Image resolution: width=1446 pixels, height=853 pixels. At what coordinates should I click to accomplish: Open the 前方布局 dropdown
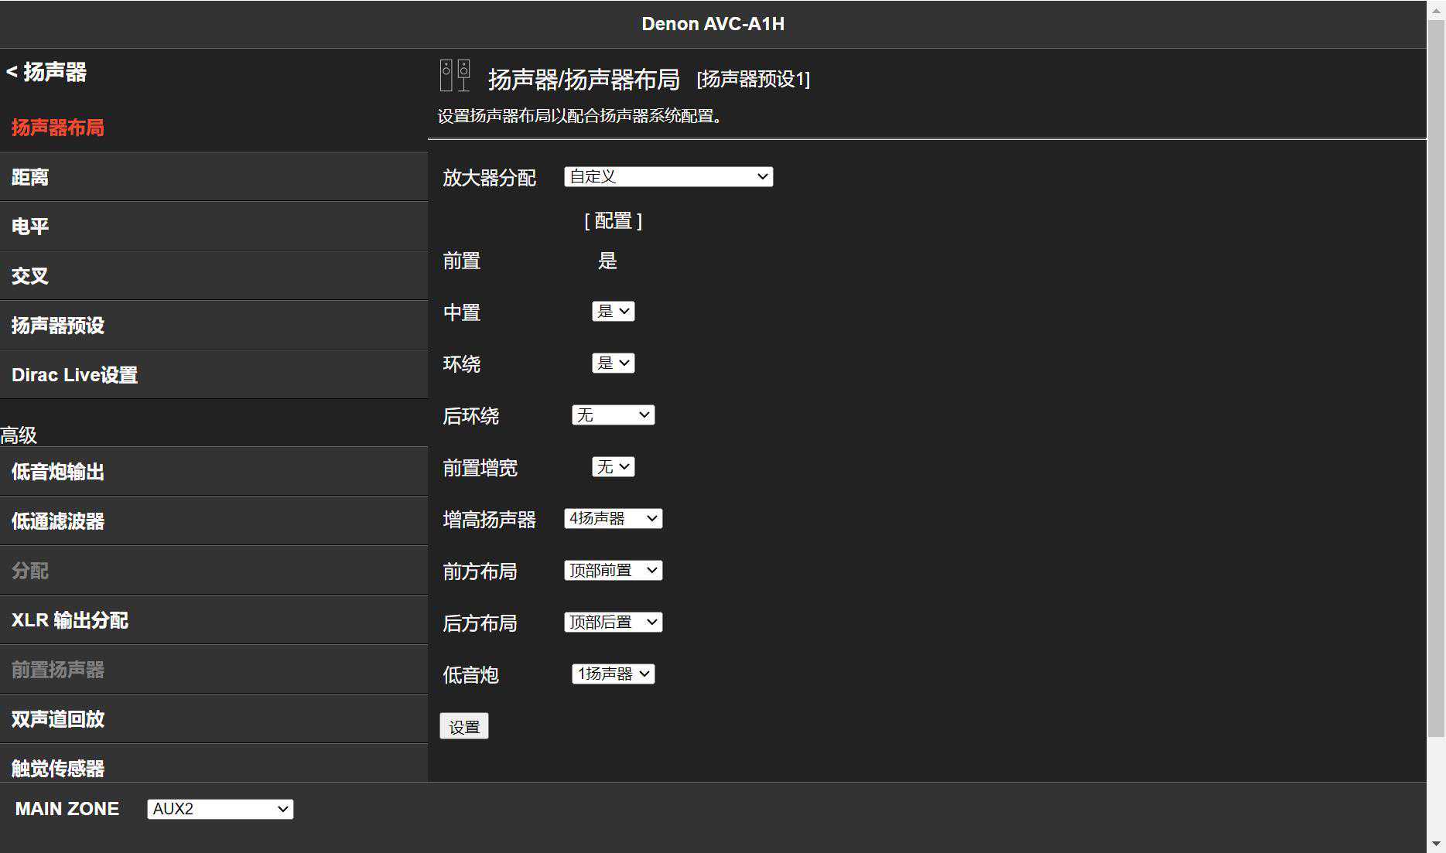coord(613,571)
